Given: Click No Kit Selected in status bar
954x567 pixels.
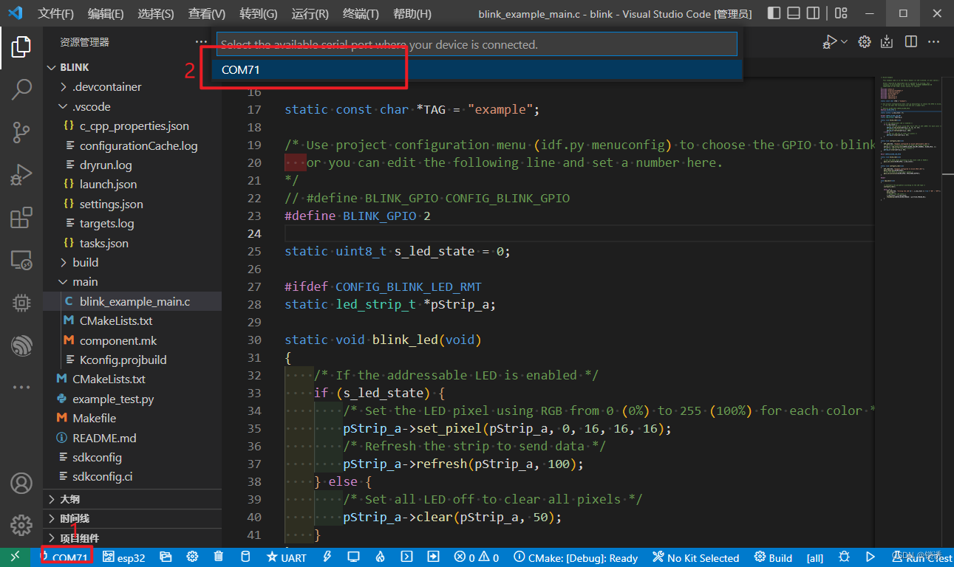Looking at the screenshot, I should click(x=696, y=557).
